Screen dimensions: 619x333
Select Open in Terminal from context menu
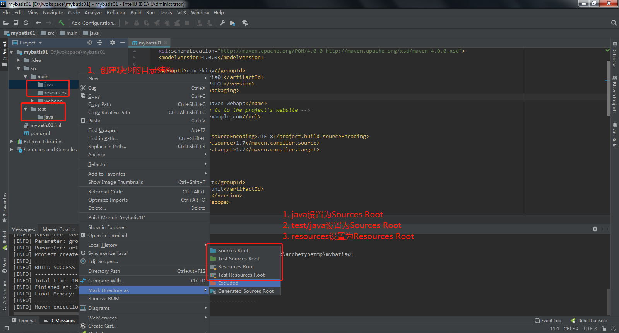pos(144,236)
